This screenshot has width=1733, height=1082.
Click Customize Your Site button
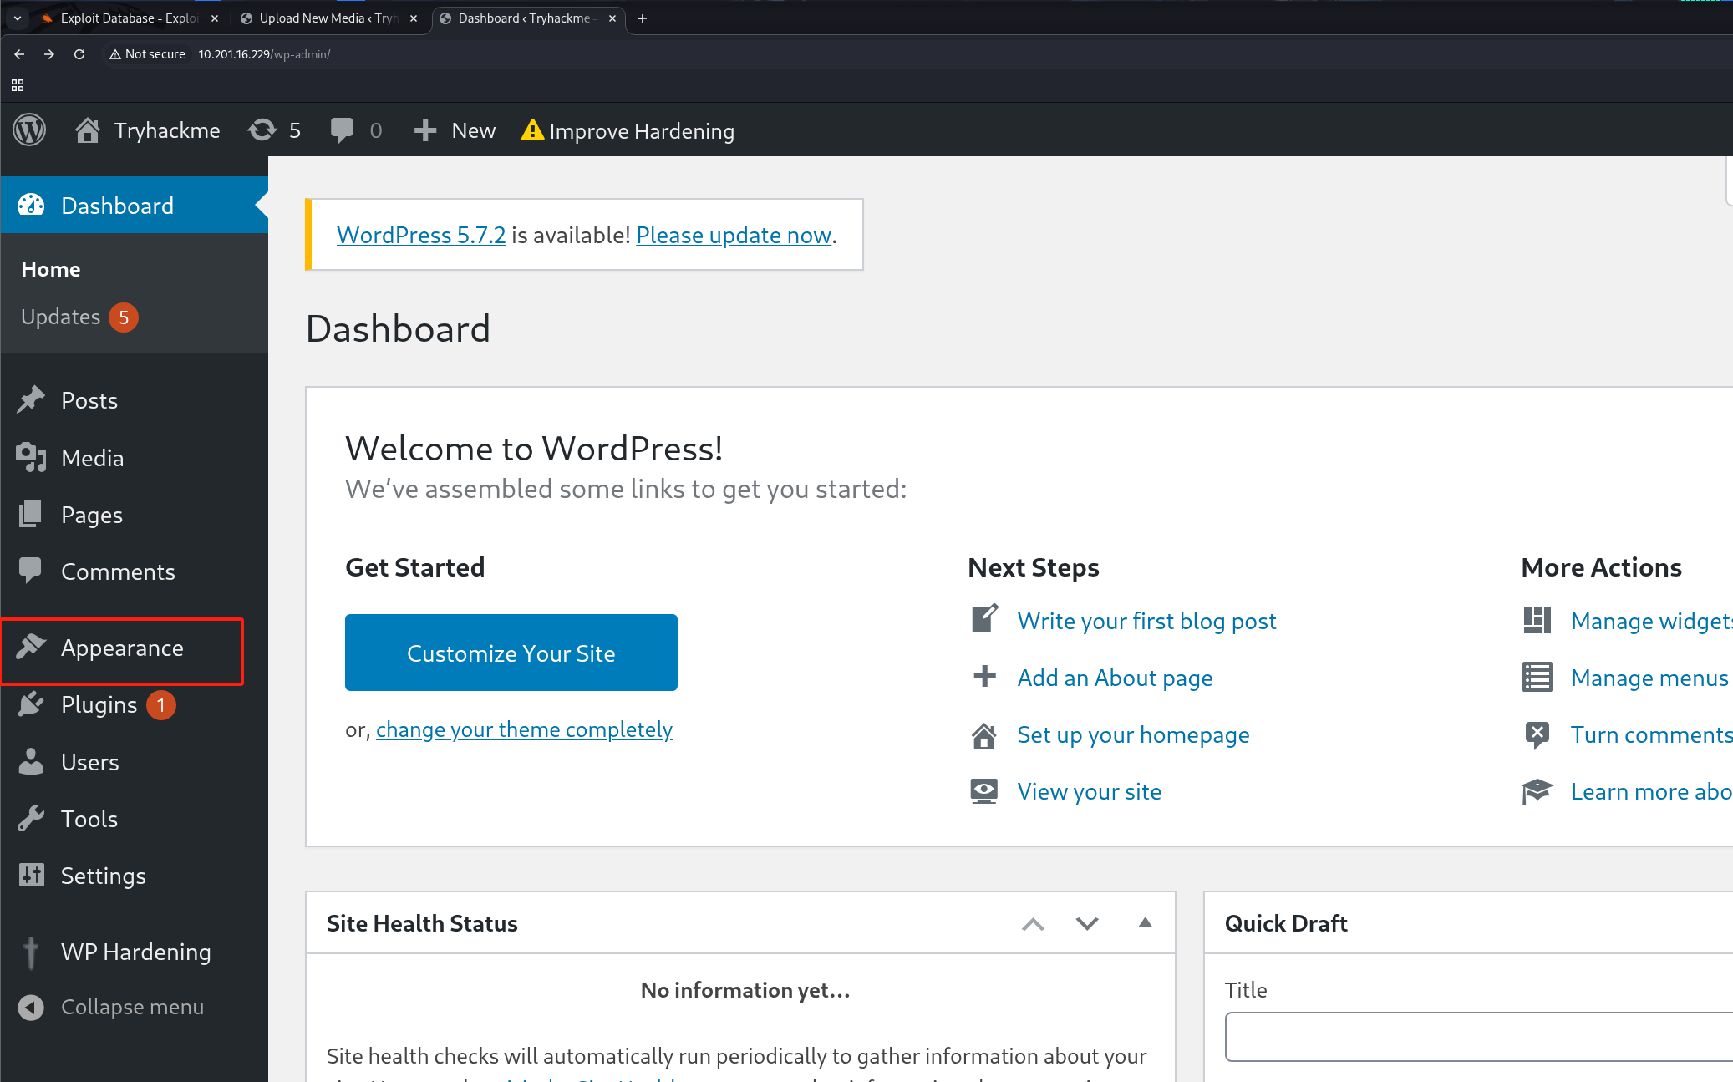511,653
